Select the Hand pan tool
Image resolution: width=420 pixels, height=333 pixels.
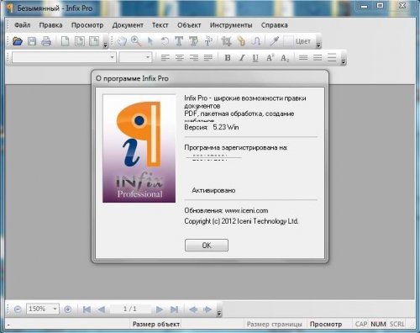(x=122, y=41)
